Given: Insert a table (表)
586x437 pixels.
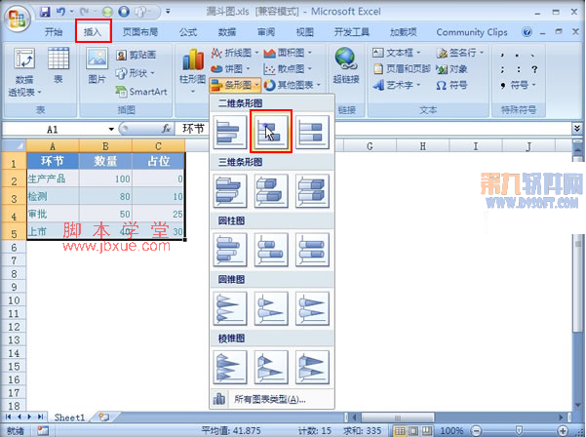Looking at the screenshot, I should (59, 65).
